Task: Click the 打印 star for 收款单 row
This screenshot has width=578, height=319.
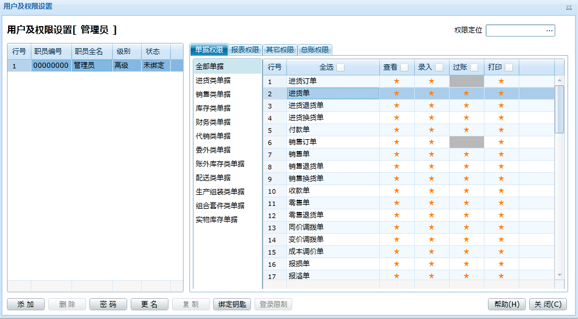Action: click(x=501, y=191)
